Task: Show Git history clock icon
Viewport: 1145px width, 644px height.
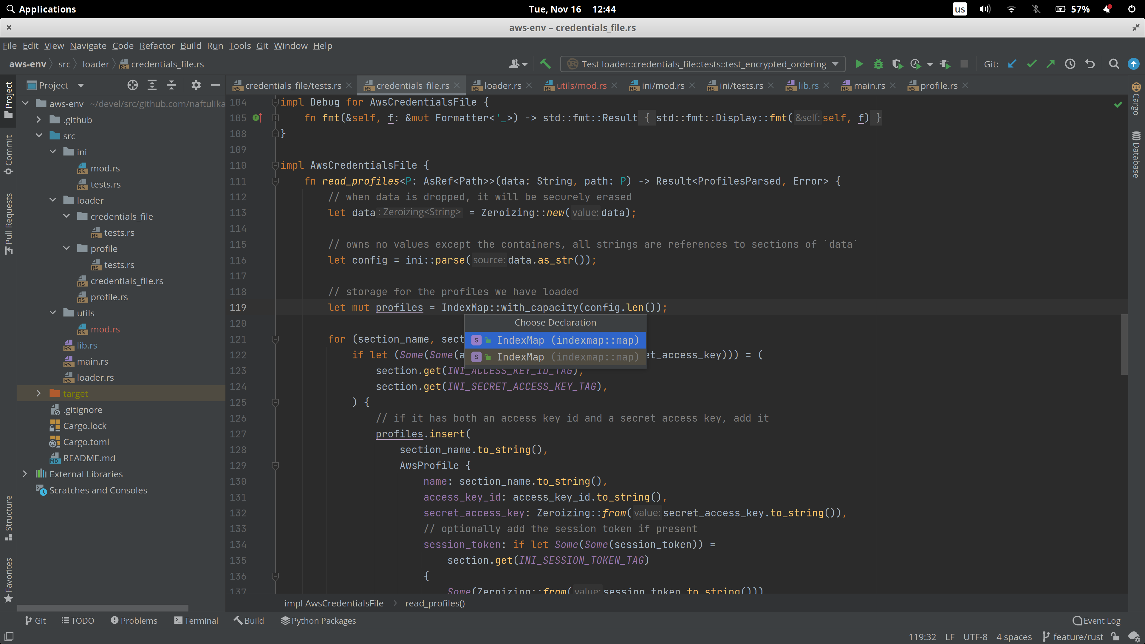Action: 1070,64
